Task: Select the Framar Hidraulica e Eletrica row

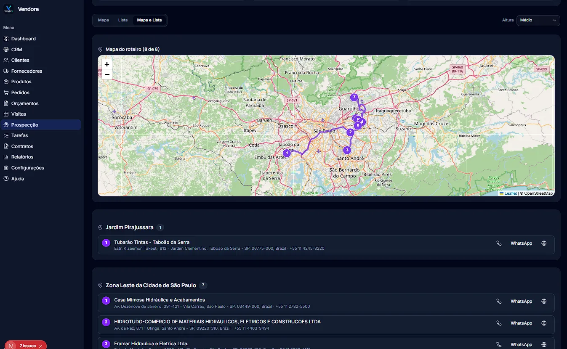Action: 326,343
